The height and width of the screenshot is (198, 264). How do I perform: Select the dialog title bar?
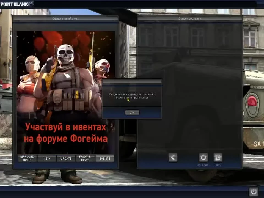[x=132, y=81]
